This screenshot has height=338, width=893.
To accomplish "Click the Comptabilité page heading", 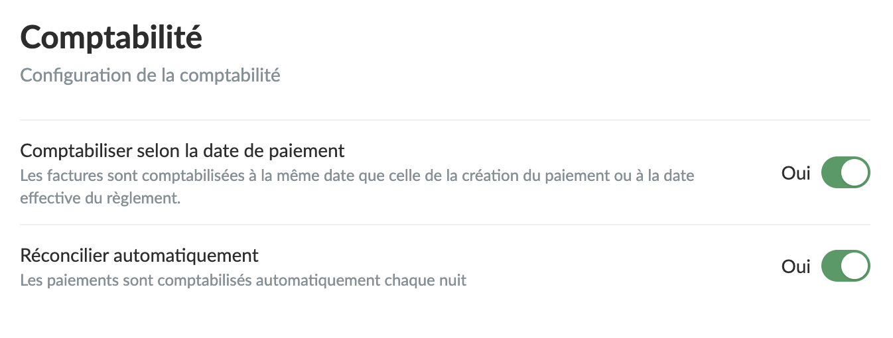I will point(111,38).
